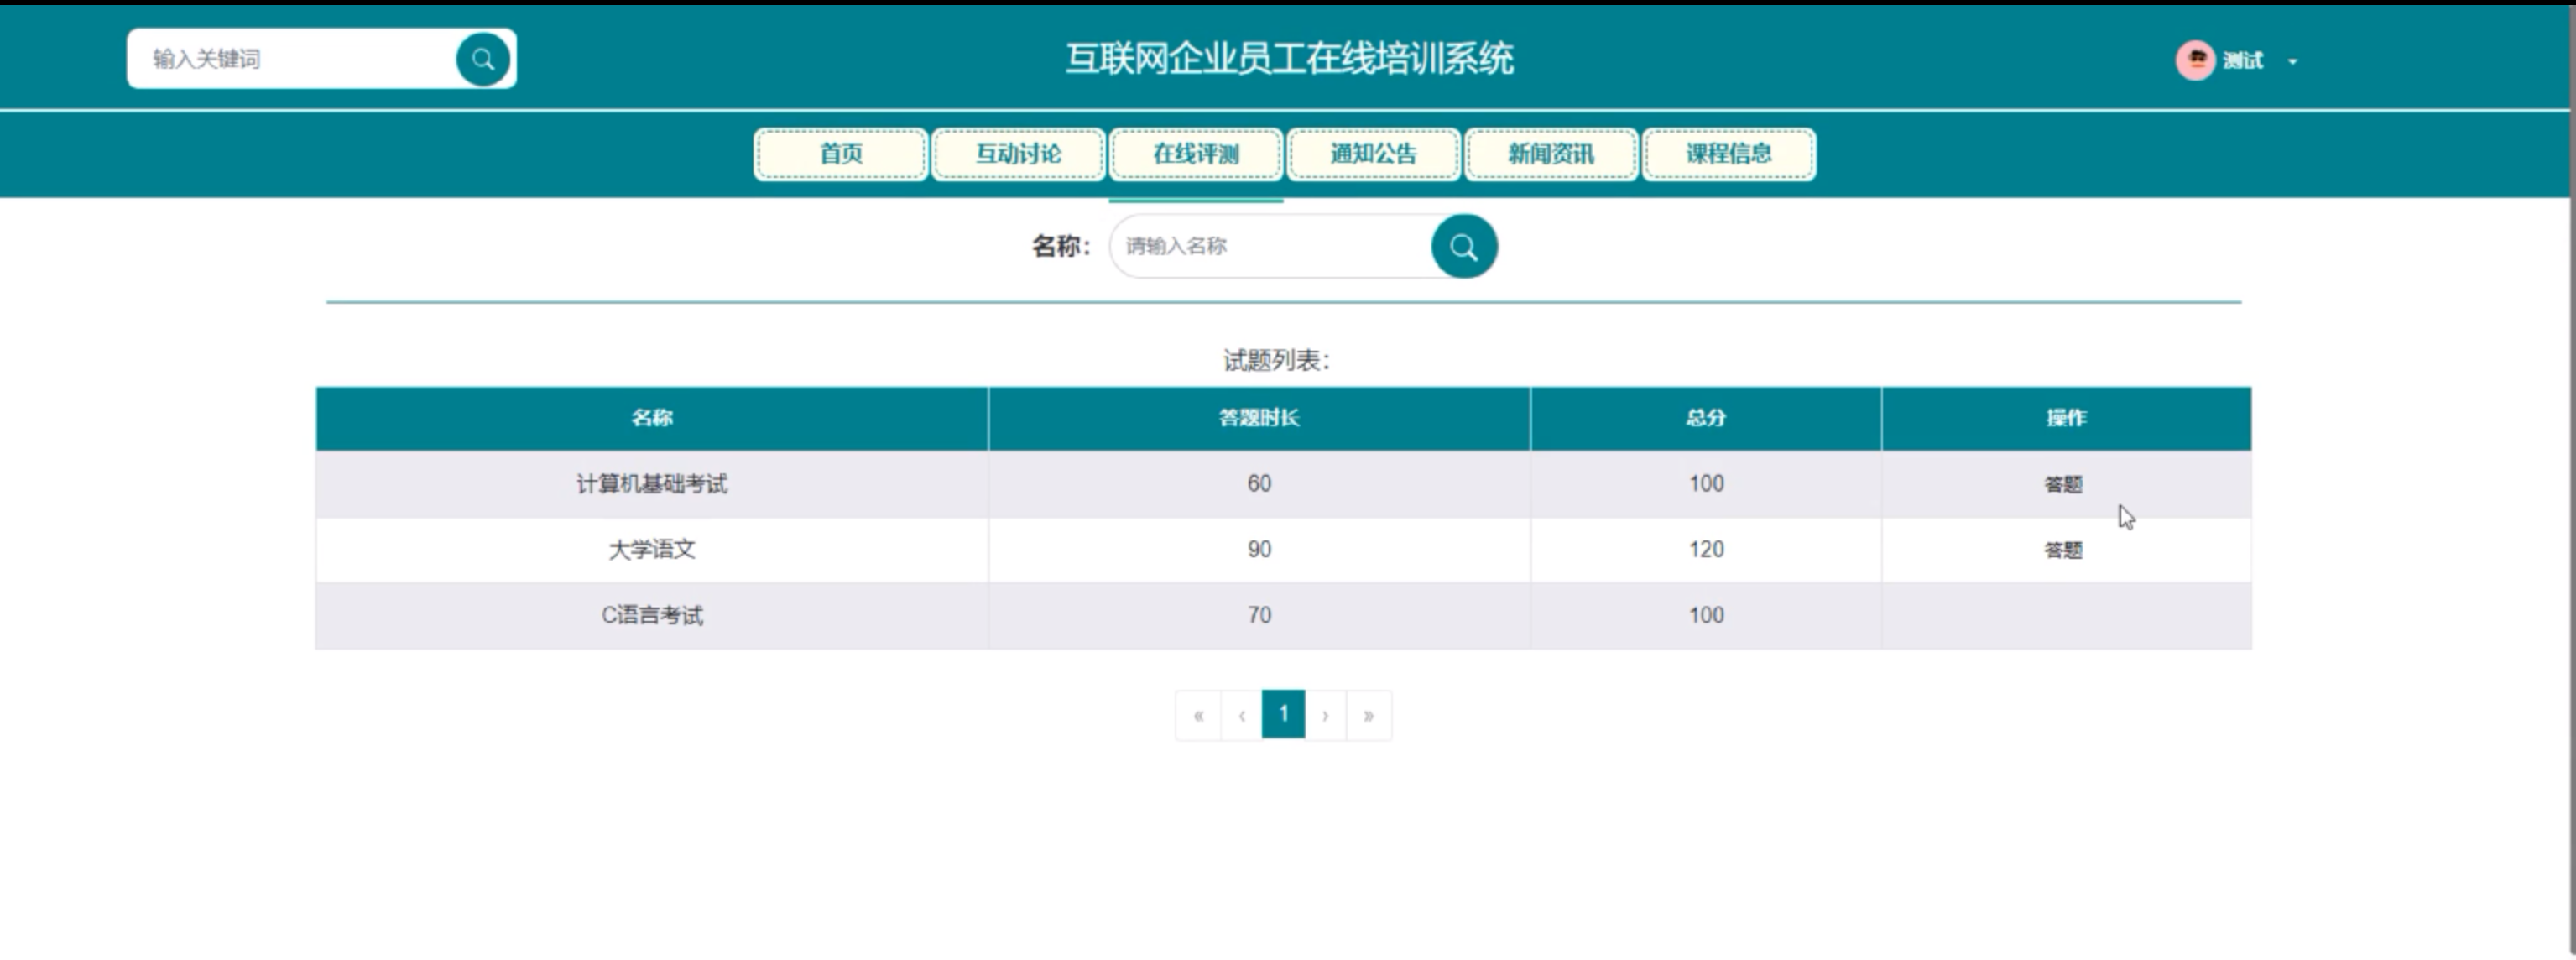The height and width of the screenshot is (960, 2576).
Task: Click the user avatar picture
Action: click(2194, 61)
